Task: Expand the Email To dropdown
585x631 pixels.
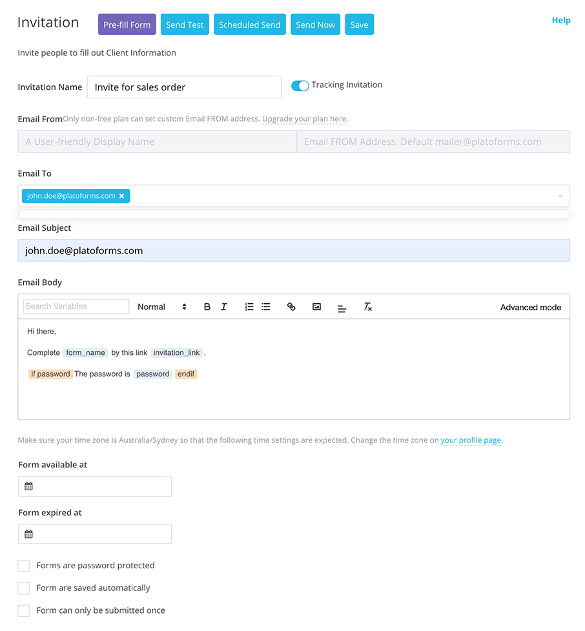Action: (x=560, y=196)
